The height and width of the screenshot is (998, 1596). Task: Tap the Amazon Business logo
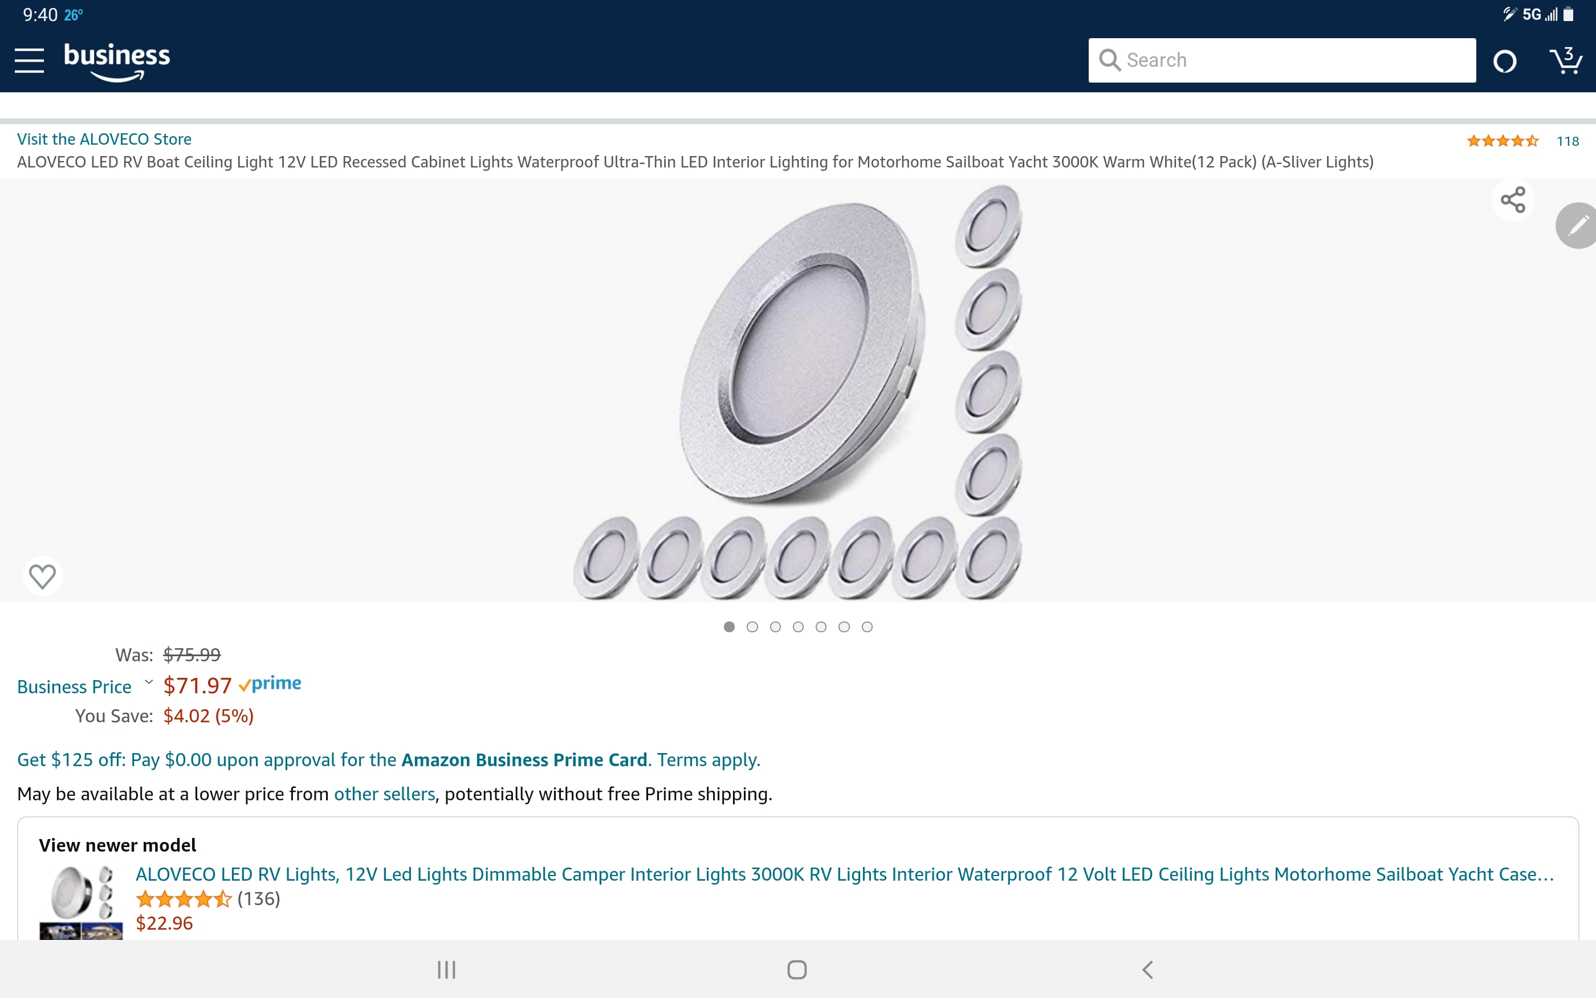tap(117, 62)
